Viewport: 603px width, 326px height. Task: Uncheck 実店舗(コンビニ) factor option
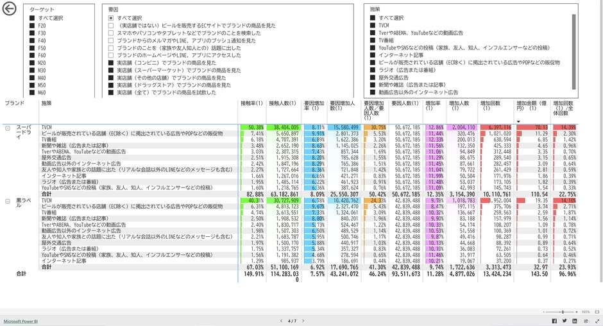click(111, 63)
